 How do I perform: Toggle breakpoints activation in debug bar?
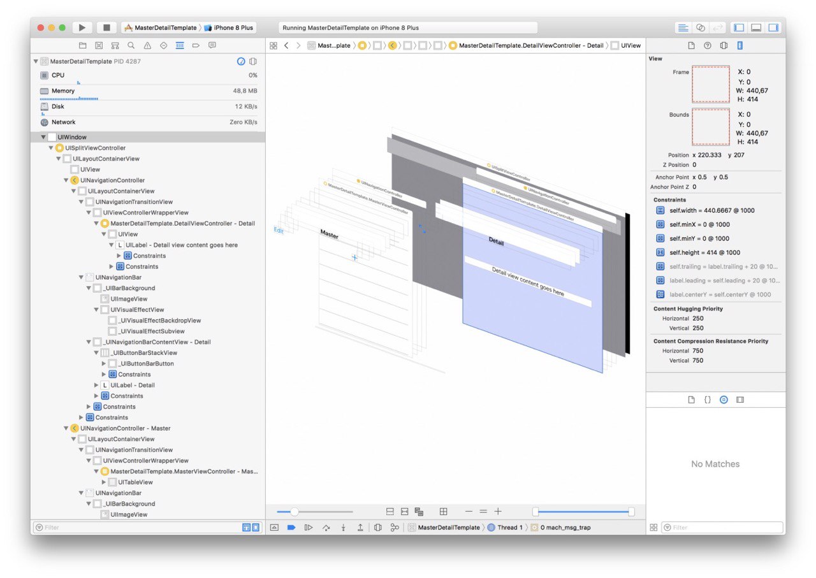(291, 528)
